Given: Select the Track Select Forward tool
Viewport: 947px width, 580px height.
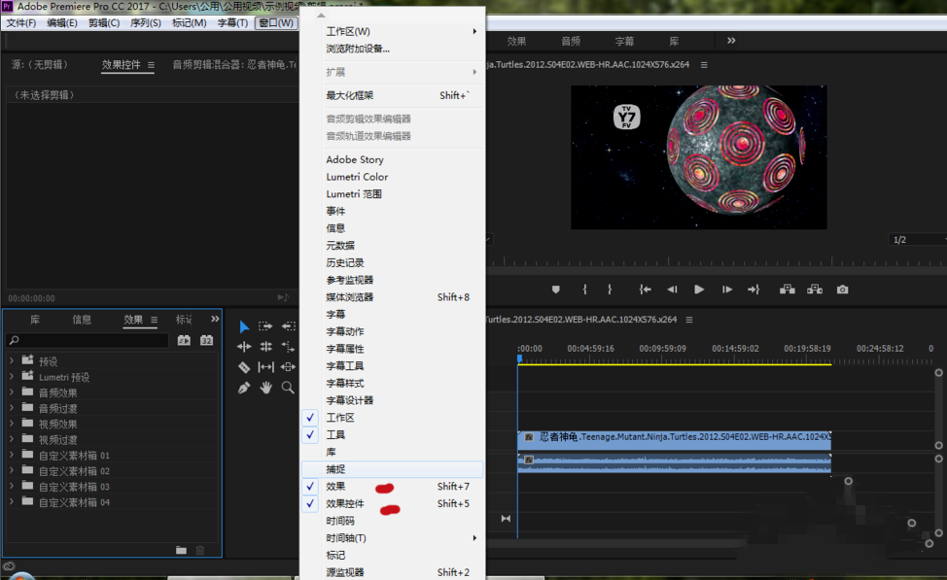Looking at the screenshot, I should pyautogui.click(x=265, y=326).
